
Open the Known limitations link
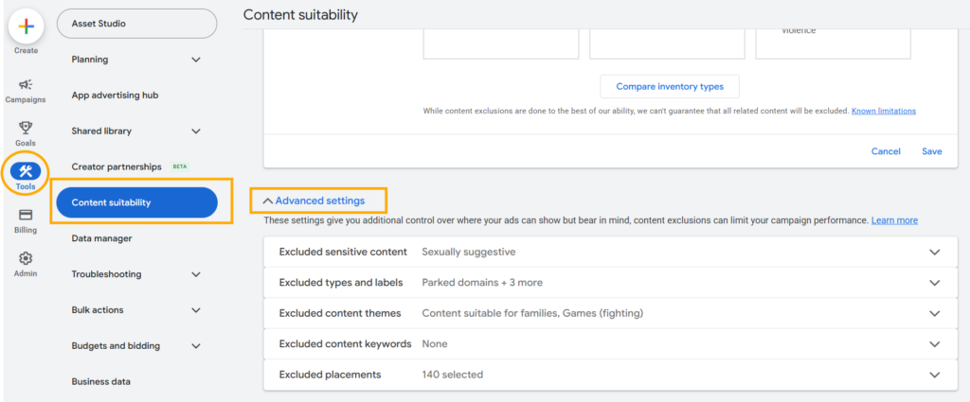coord(883,112)
